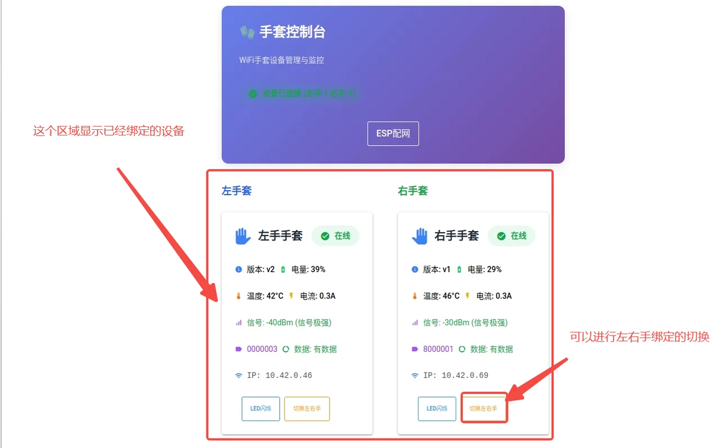Click 切换左右手 on the left glove card
The image size is (720, 448).
pyautogui.click(x=307, y=409)
